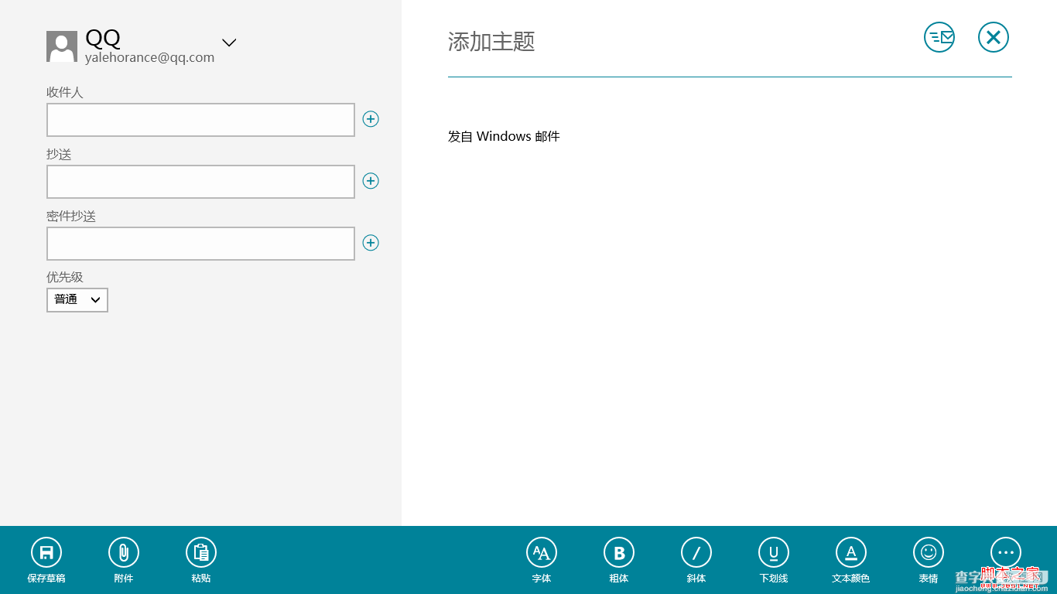Click the 粘贴 paste icon
This screenshot has width=1057, height=594.
coord(201,552)
